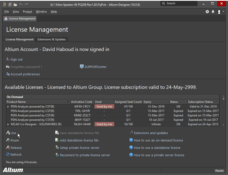Click the license list scrollbar down arrow

click(x=224, y=125)
